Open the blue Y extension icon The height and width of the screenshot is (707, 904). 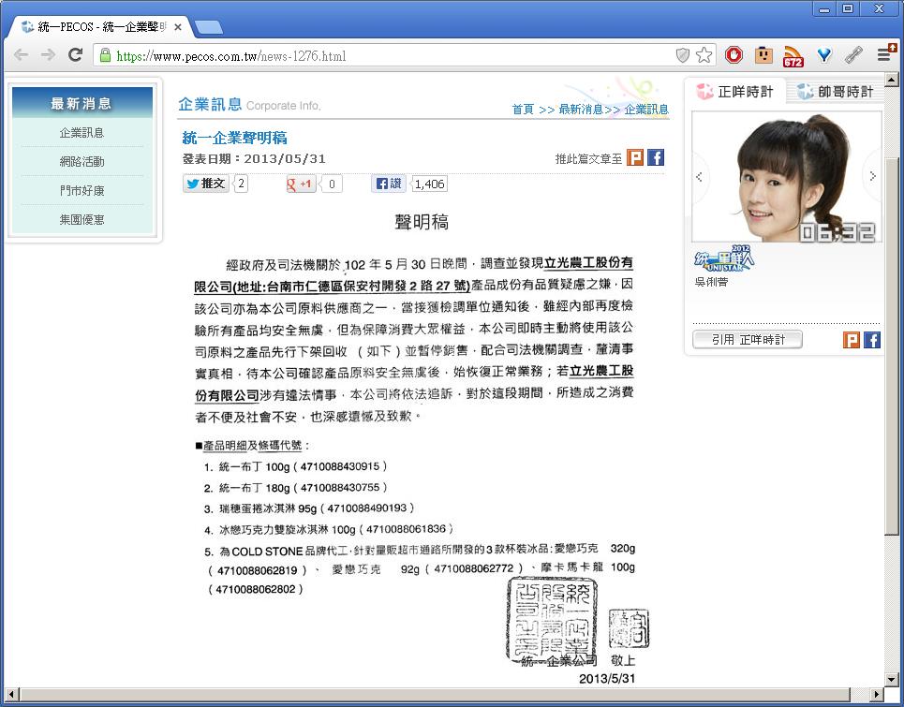click(824, 54)
